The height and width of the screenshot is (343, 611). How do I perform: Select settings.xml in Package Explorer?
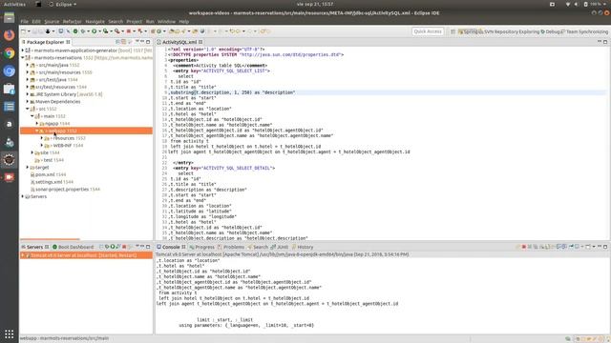coord(52,182)
